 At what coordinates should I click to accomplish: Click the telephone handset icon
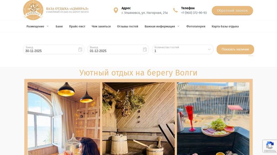click(x=176, y=10)
